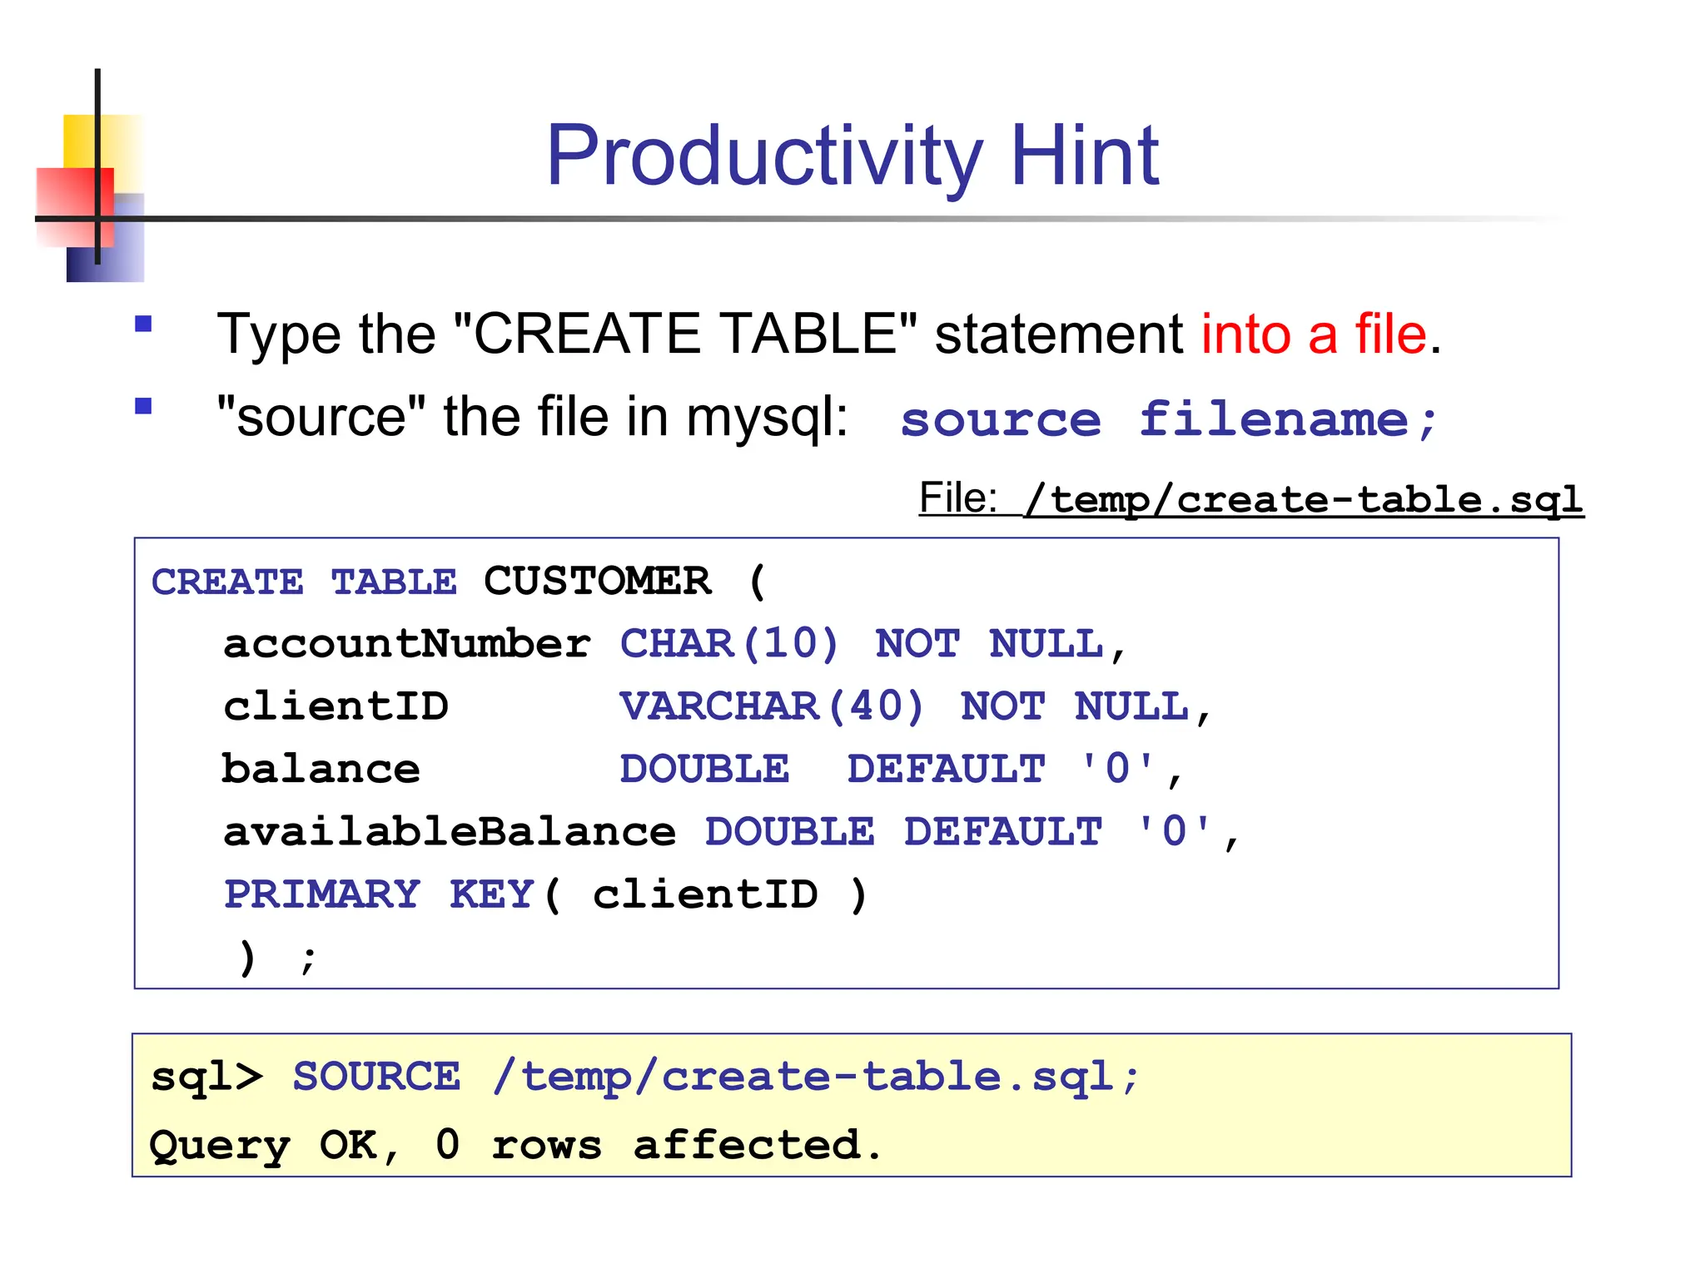
Task: Click the 'source filename;' code text
Action: tap(1168, 419)
